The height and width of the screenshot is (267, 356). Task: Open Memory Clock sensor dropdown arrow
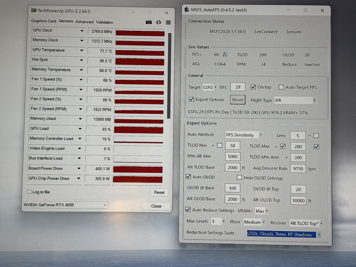click(x=81, y=40)
